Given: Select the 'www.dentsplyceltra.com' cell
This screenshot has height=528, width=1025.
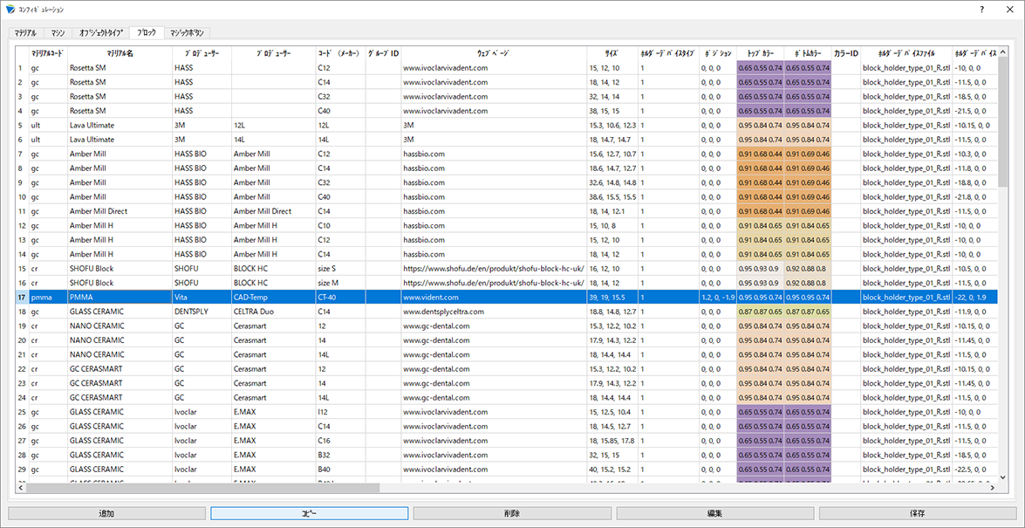Looking at the screenshot, I should [x=494, y=312].
